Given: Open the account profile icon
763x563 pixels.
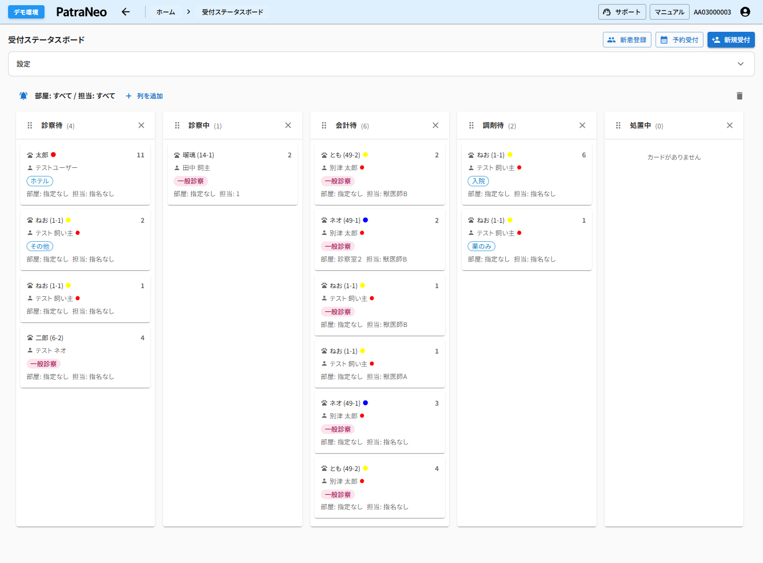Looking at the screenshot, I should tap(745, 12).
